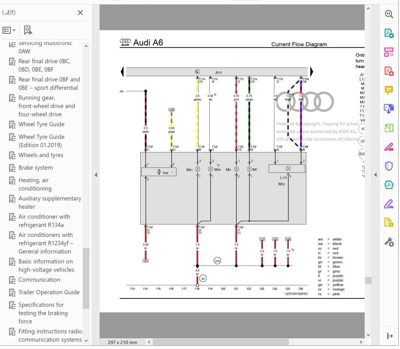This screenshot has width=400, height=349.
Task: Click the bookmark icon beside 'Wheel Tyre Guide'
Action: [12, 125]
